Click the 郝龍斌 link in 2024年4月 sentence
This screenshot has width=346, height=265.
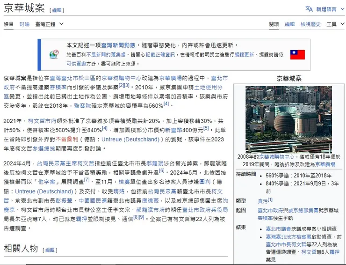click(x=155, y=163)
